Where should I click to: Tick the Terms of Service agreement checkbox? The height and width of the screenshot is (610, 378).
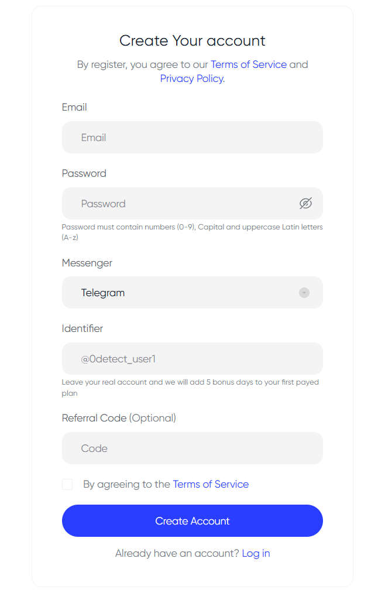[x=67, y=484]
